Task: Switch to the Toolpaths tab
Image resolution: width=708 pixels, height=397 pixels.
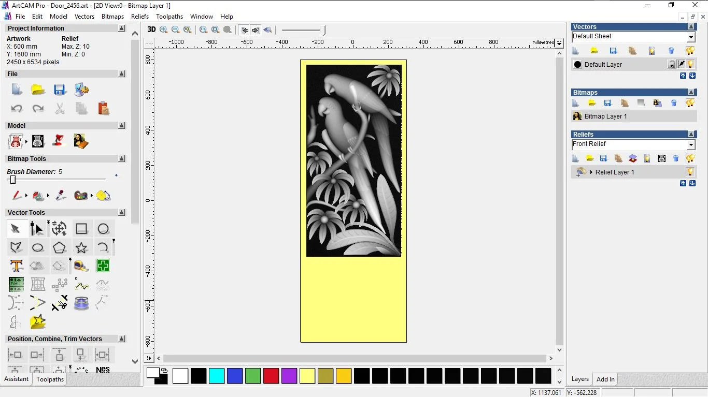Action: tap(50, 379)
